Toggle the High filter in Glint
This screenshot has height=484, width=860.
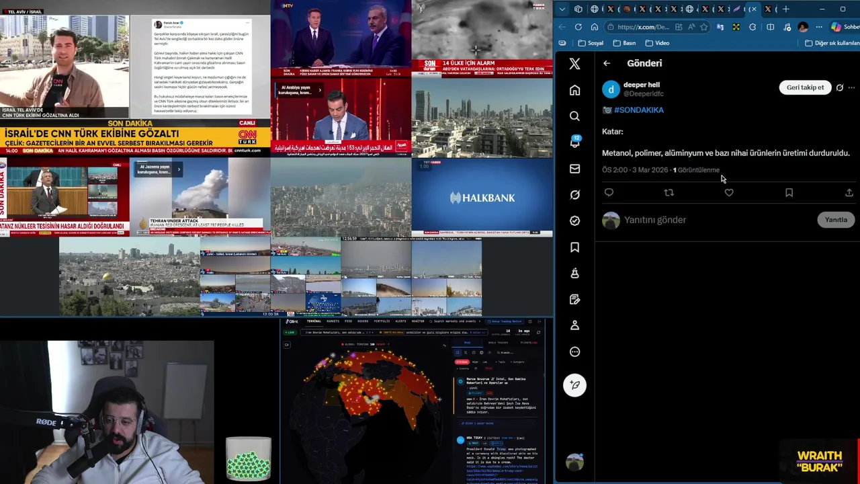click(475, 362)
